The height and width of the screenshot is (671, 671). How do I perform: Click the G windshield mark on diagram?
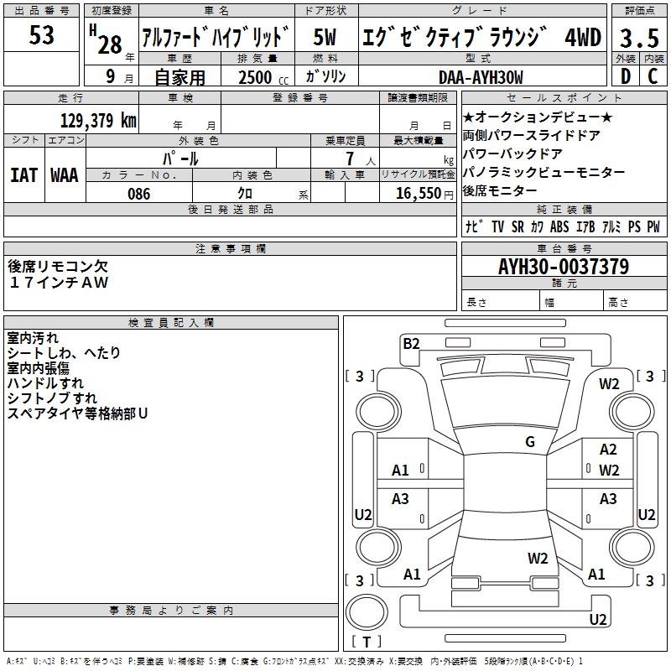tap(530, 441)
